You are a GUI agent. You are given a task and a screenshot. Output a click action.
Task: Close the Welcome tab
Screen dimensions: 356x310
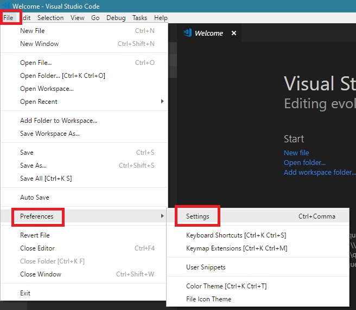(234, 33)
